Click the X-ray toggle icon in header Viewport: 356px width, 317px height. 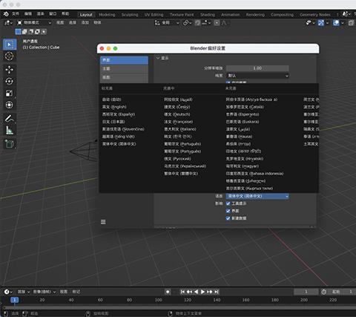[x=351, y=23]
